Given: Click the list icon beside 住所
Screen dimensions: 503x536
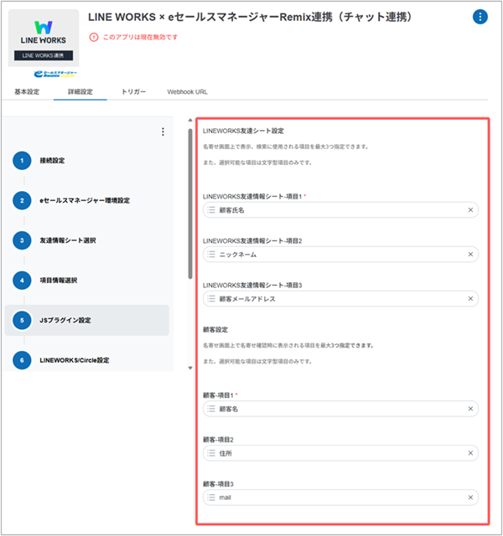Looking at the screenshot, I should 211,453.
